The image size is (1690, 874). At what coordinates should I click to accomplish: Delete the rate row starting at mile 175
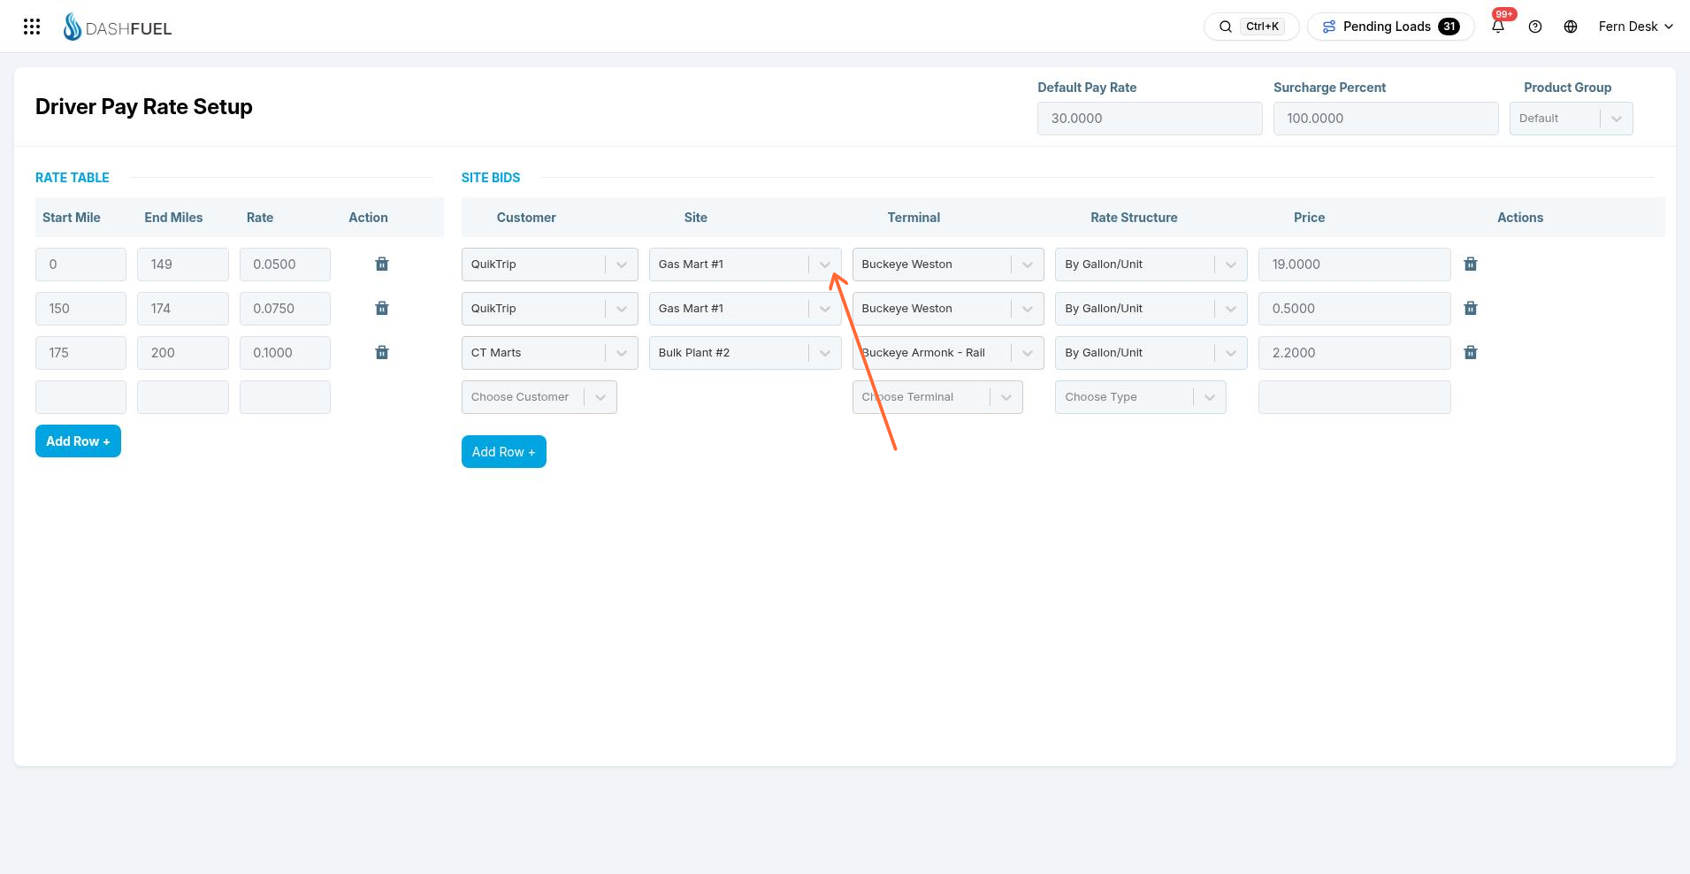[x=382, y=353]
